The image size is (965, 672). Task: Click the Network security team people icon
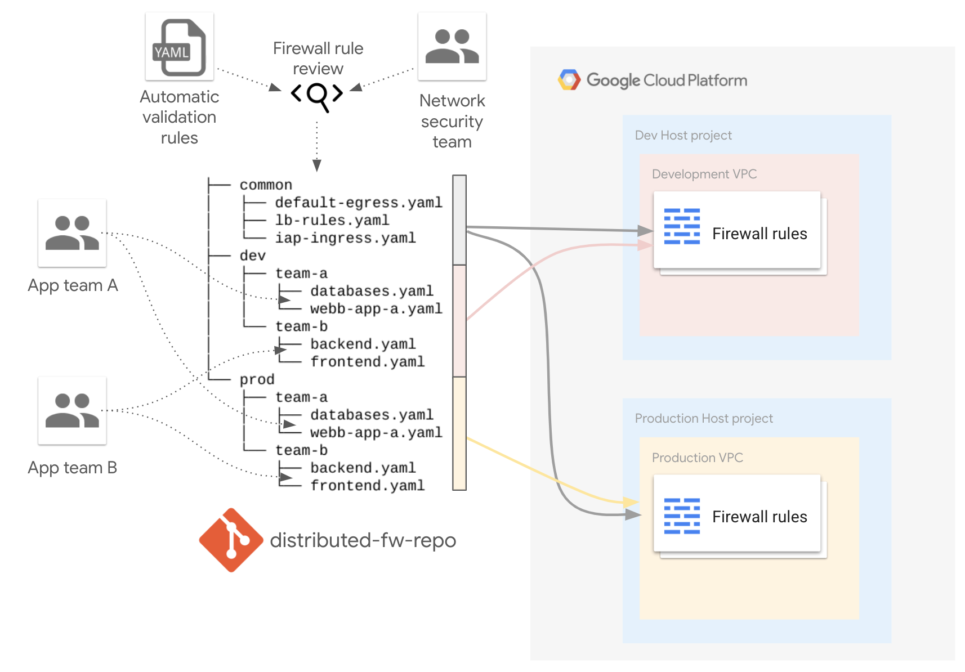click(x=452, y=46)
